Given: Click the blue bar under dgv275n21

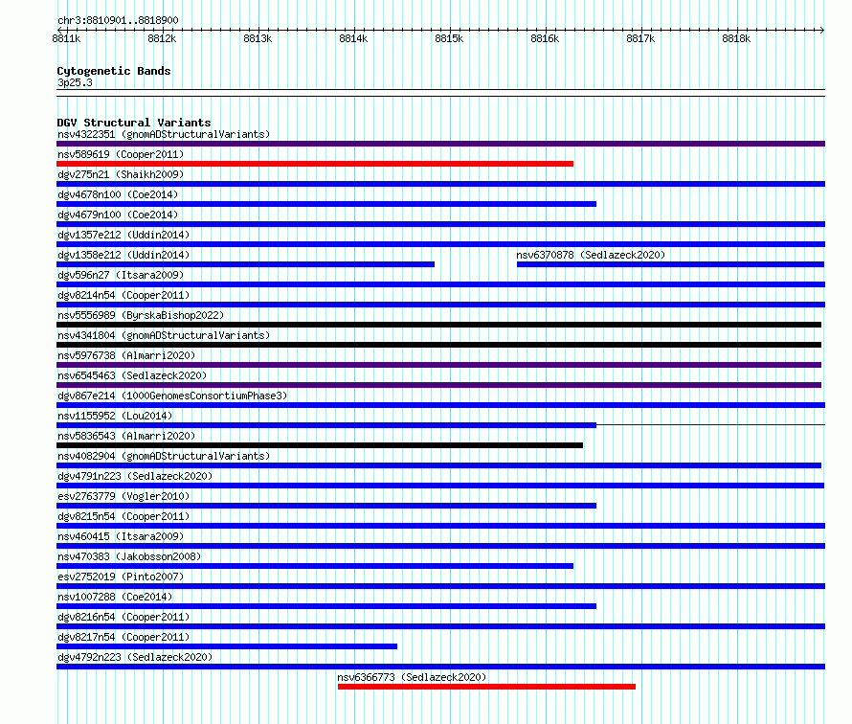Looking at the screenshot, I should [x=440, y=184].
